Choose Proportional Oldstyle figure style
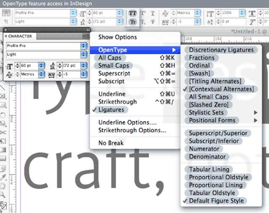The height and width of the screenshot is (213, 269). (219, 177)
